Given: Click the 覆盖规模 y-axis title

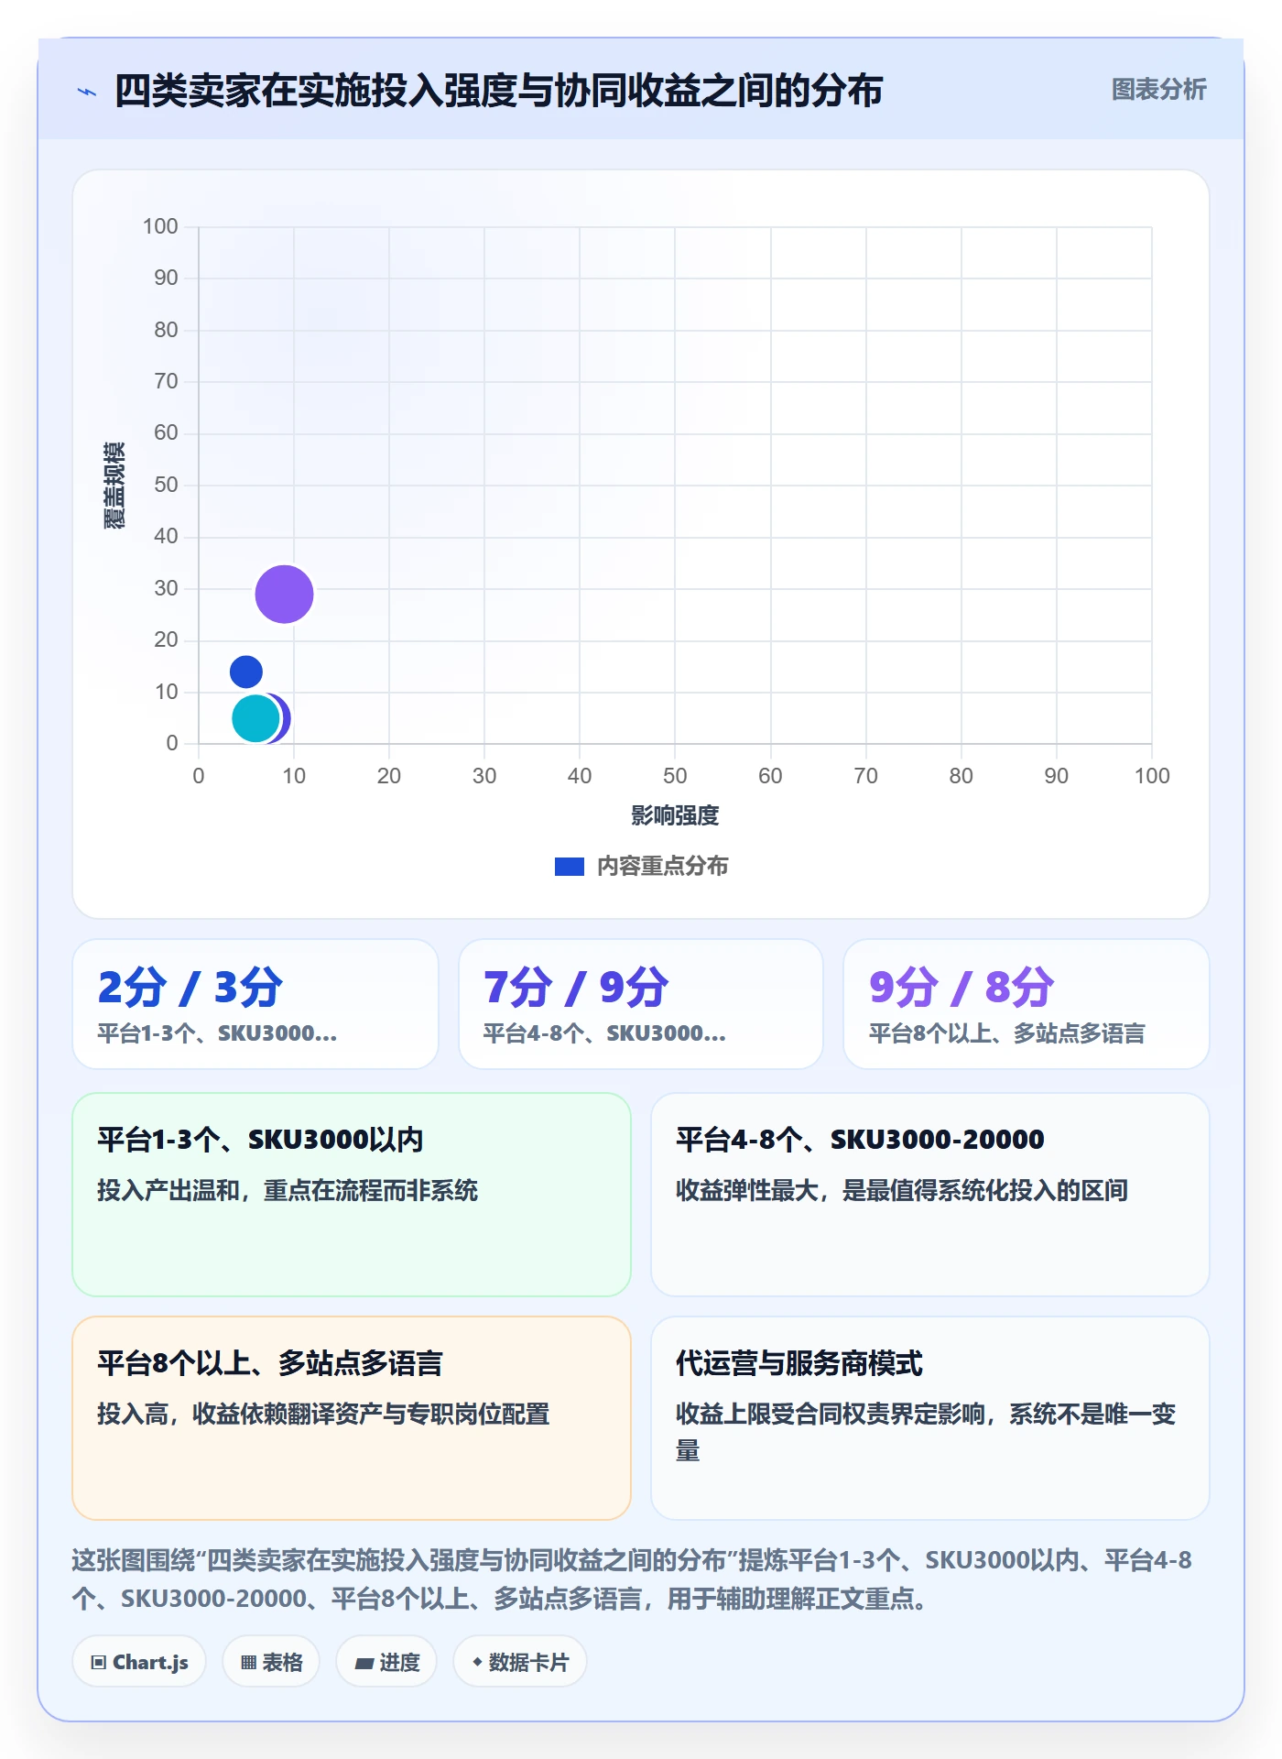Looking at the screenshot, I should click(114, 486).
